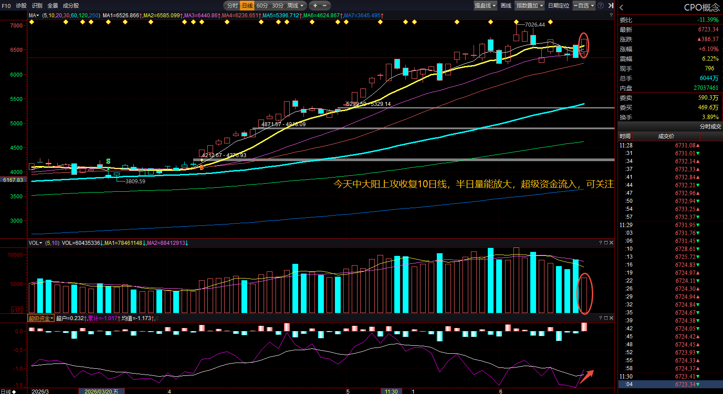
Task: Maximize the 超级资金 indicator panel
Action: pyautogui.click(x=606, y=318)
